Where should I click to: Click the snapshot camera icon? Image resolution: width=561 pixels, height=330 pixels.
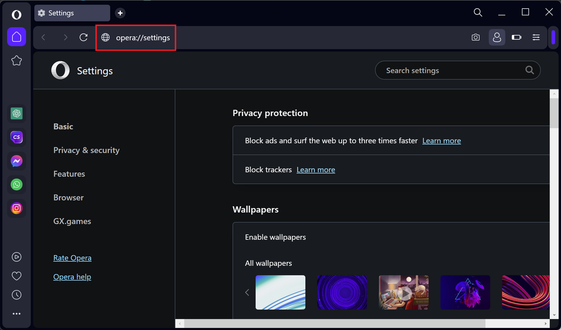tap(476, 37)
